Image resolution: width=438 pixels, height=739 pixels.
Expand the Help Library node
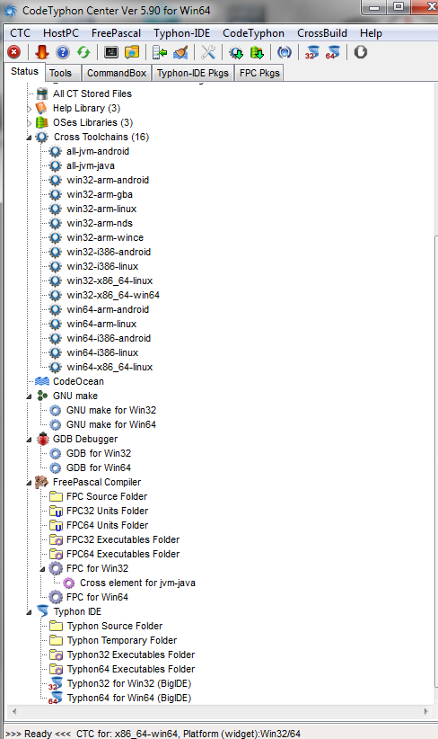(29, 109)
